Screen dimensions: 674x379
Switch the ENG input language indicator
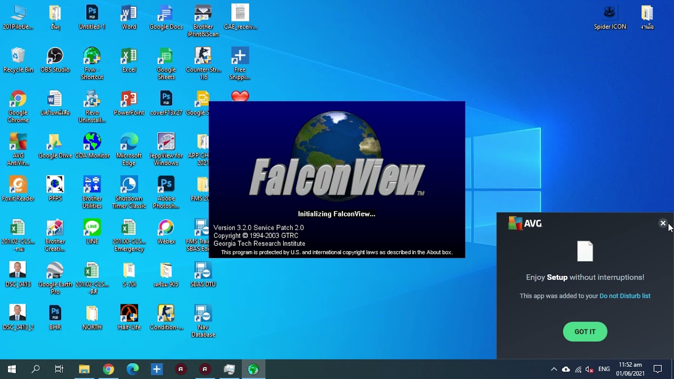pos(604,369)
